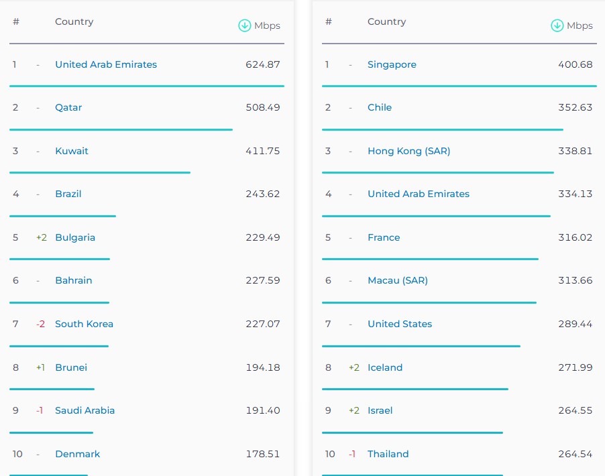Open the Qatar country link
The image size is (605, 476).
(68, 107)
